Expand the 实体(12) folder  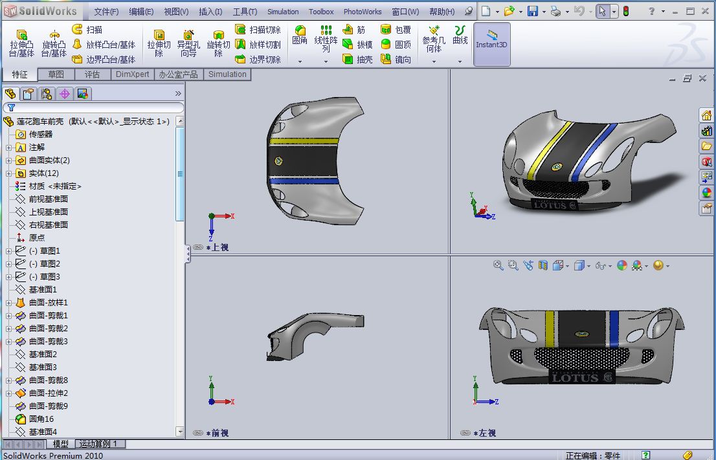point(8,173)
